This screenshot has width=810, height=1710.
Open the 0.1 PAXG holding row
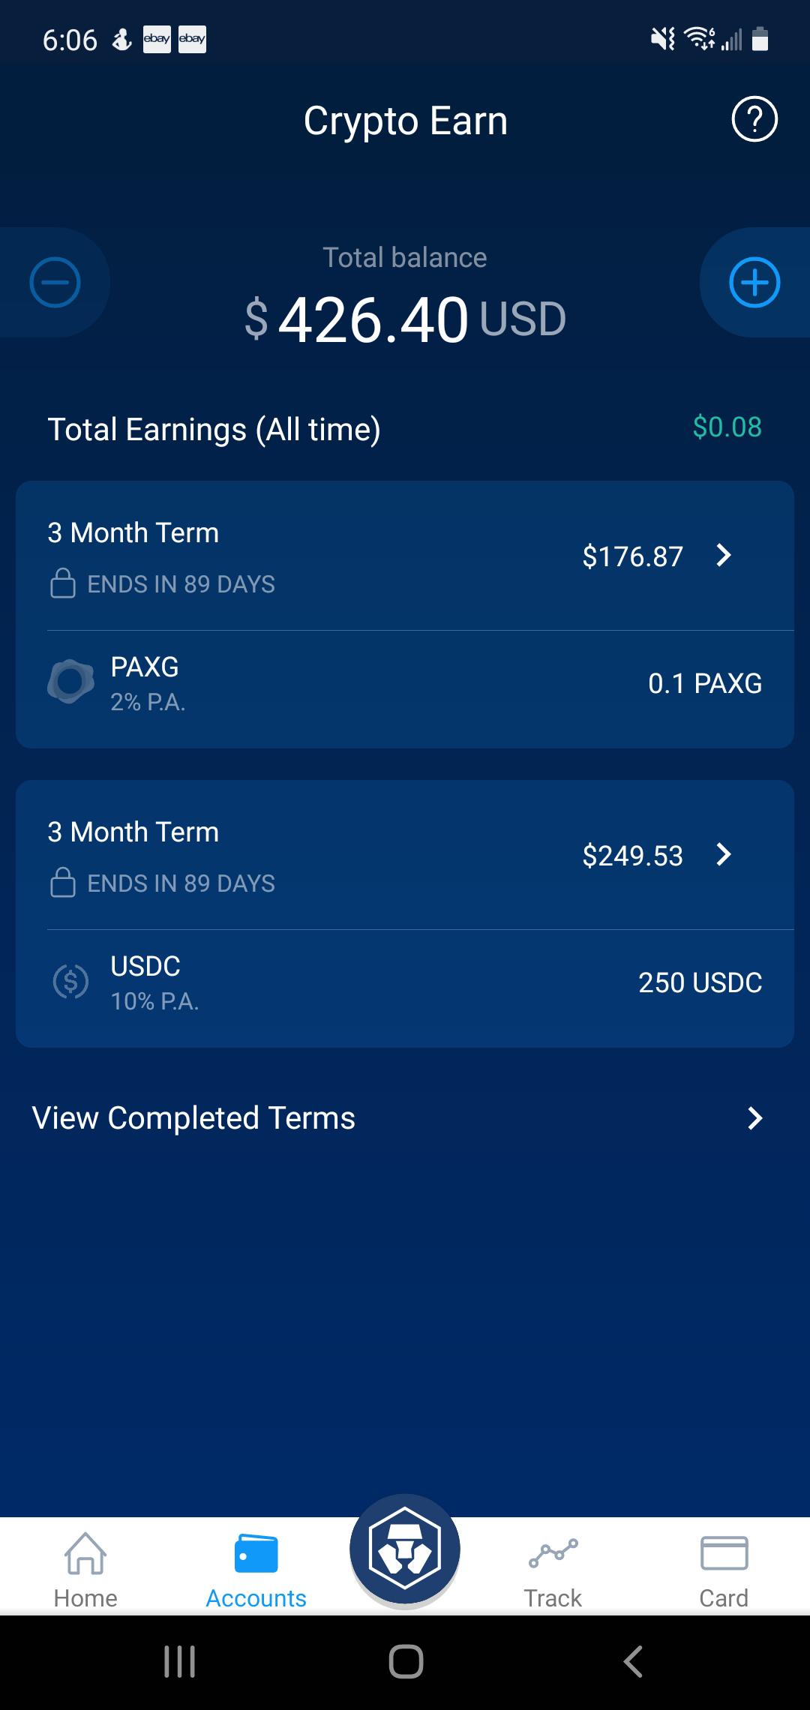pos(405,683)
